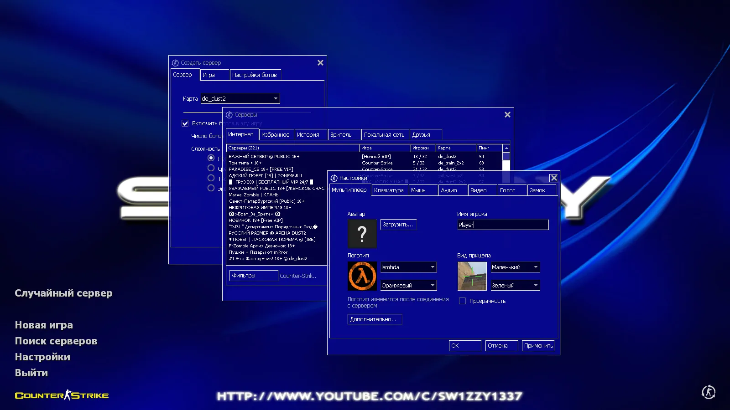Viewport: 730px width, 410px height.
Task: Select the first Сложность radio button
Action: [x=211, y=158]
